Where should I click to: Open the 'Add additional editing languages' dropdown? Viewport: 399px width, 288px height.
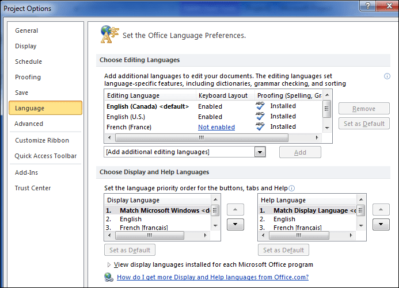[x=260, y=152]
